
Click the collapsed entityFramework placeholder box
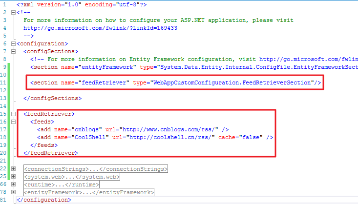pyautogui.click(x=89, y=192)
